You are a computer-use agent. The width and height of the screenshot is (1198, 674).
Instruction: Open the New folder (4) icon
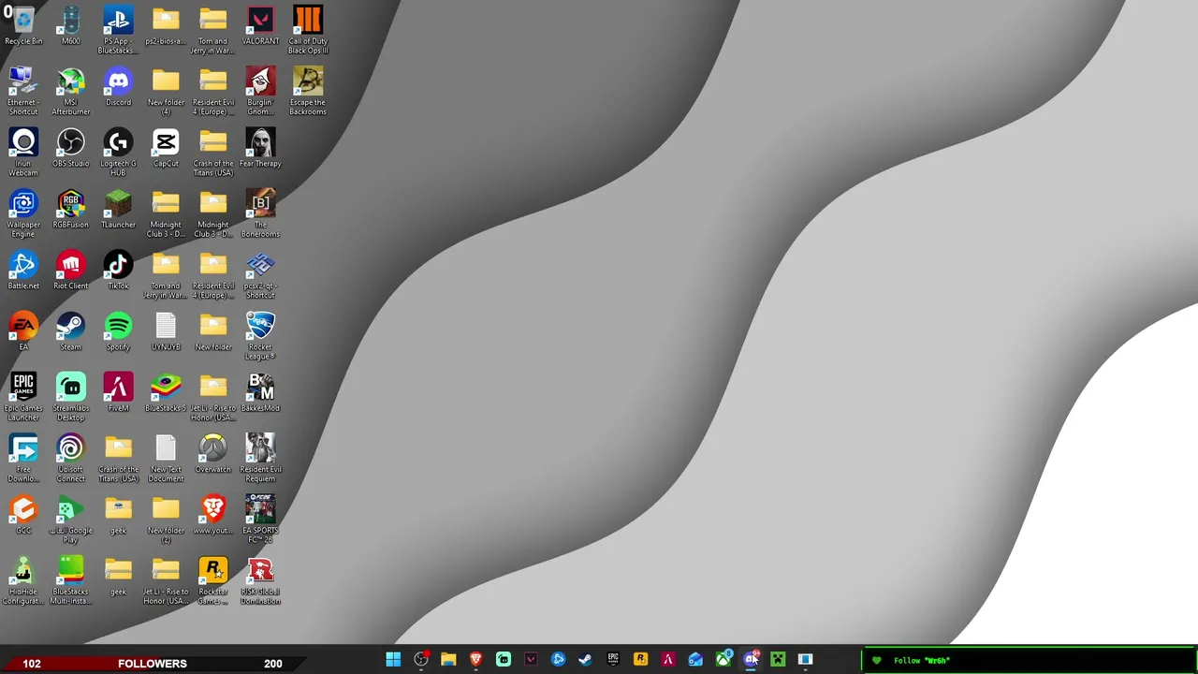tap(166, 92)
